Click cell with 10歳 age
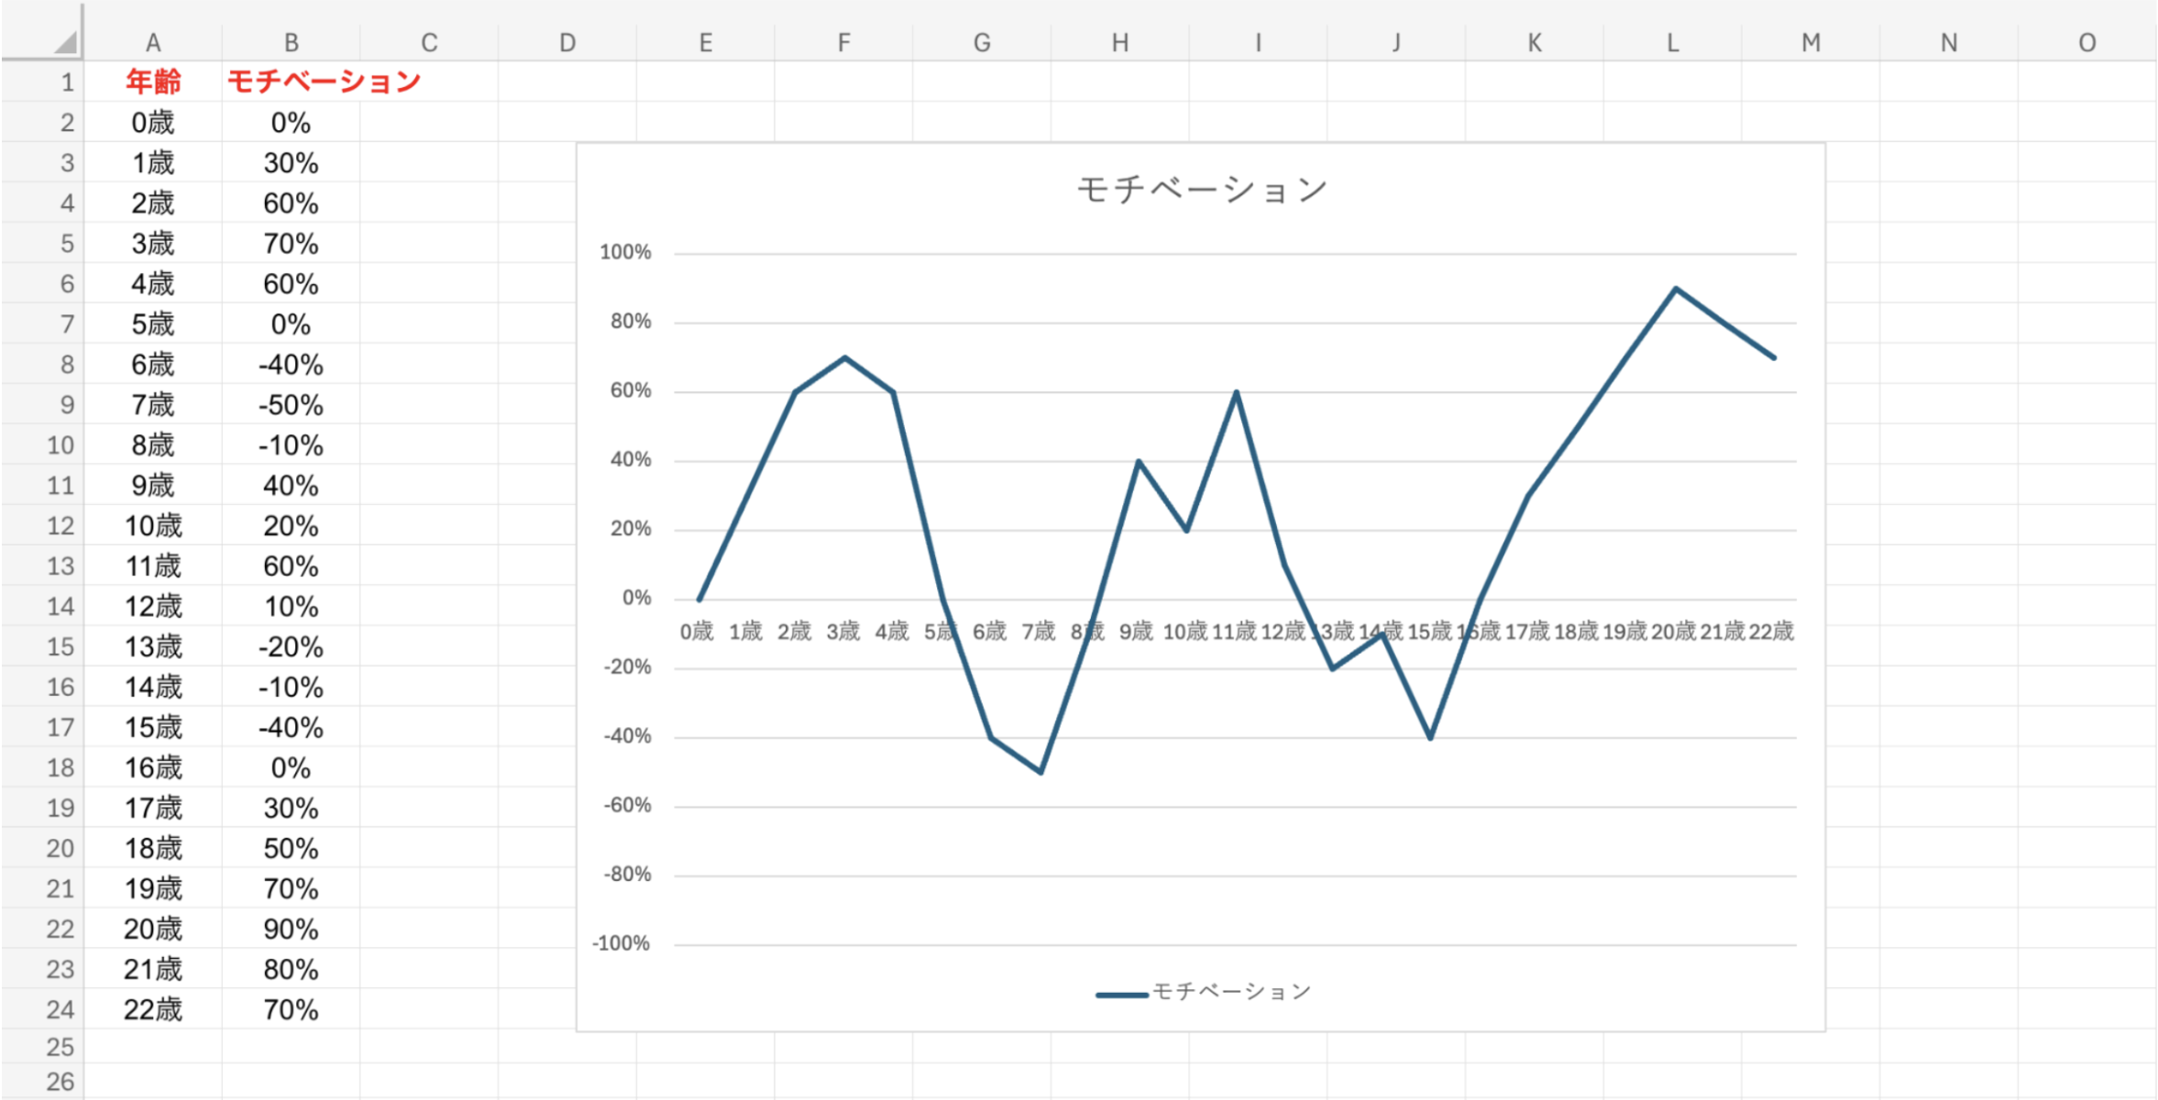The image size is (2158, 1100). [153, 526]
